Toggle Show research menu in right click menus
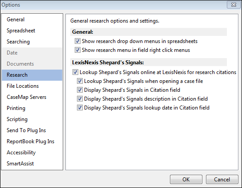Screen dimensions: 242x188 coord(77,50)
